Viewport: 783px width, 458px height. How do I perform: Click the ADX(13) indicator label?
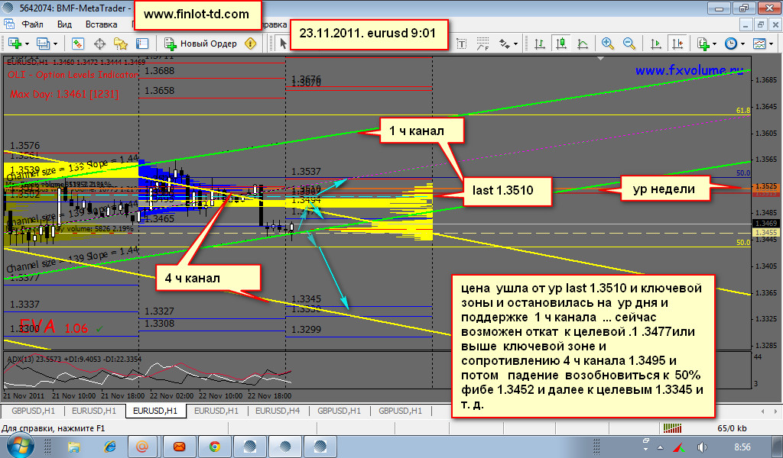pyautogui.click(x=74, y=358)
